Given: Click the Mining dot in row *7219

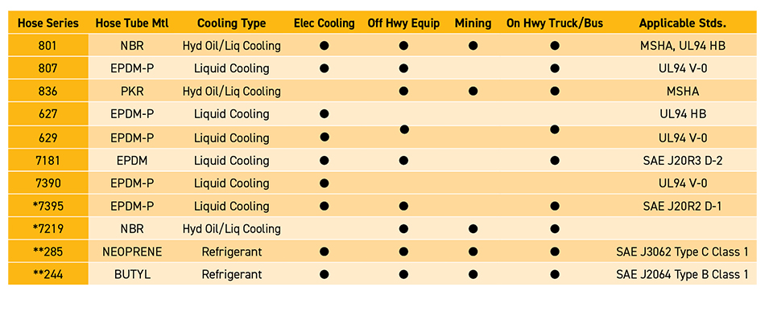Looking at the screenshot, I should click(x=473, y=229).
